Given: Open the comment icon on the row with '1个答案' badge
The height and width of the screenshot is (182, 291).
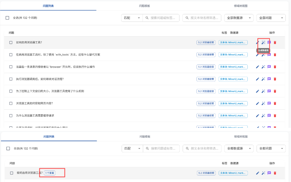Looking at the screenshot, I should coord(269,173).
